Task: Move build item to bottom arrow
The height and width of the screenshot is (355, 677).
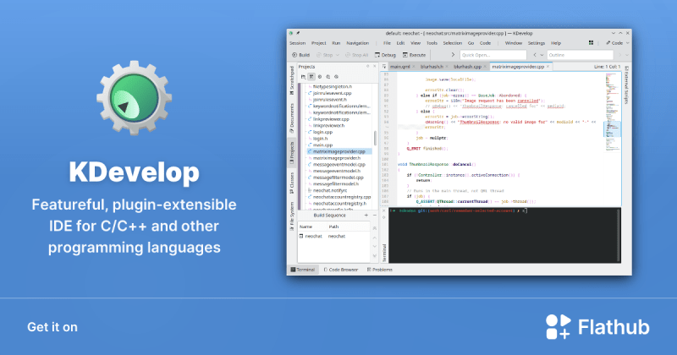Action: pos(374,256)
